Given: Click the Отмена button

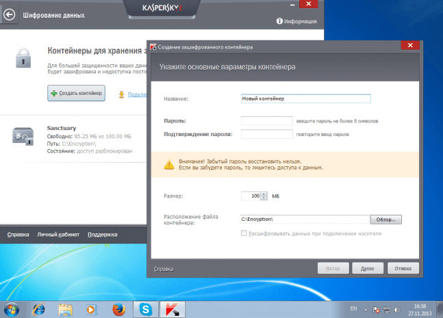Looking at the screenshot, I should pos(403,269).
